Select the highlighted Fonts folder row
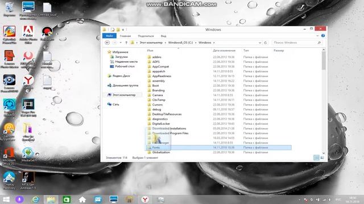Screen dimensions: 364x204 coord(218,147)
